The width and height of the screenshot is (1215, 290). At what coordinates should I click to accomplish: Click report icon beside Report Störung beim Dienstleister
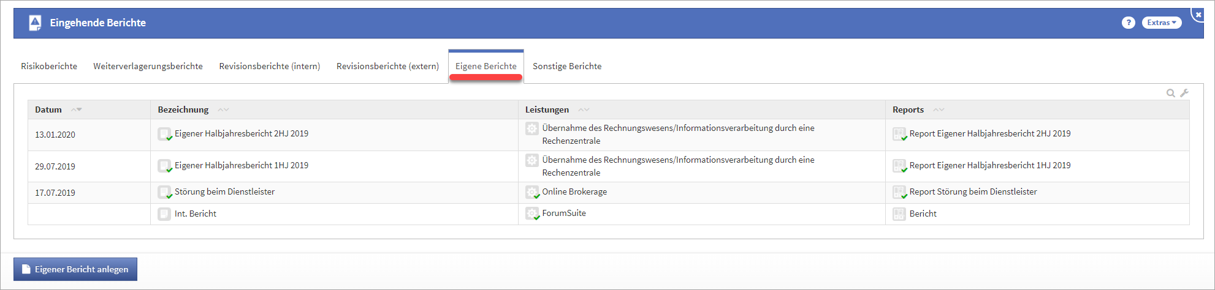(x=899, y=192)
